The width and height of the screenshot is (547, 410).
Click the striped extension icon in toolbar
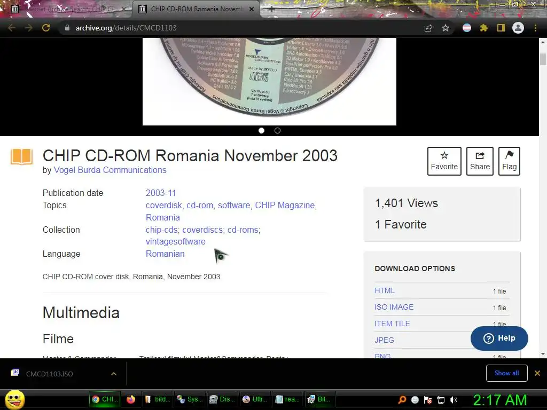coord(467,28)
